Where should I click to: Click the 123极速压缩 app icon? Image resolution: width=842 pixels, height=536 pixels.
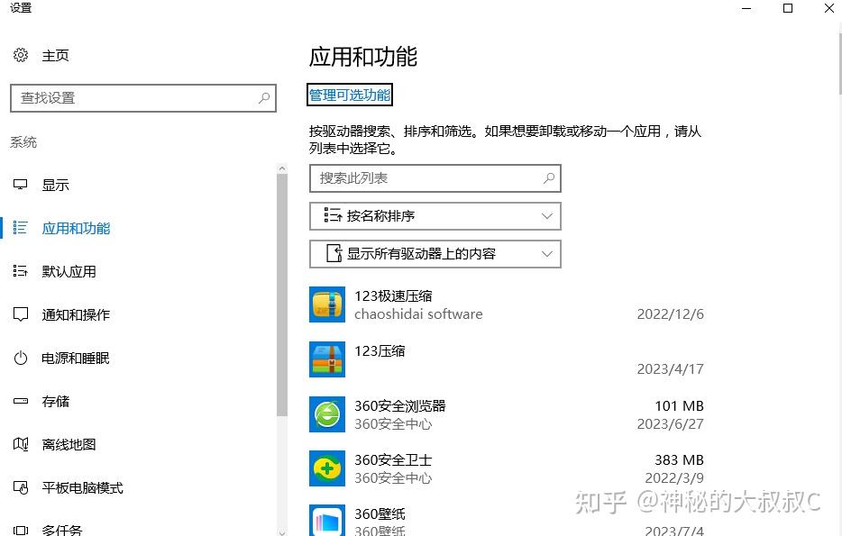click(327, 304)
